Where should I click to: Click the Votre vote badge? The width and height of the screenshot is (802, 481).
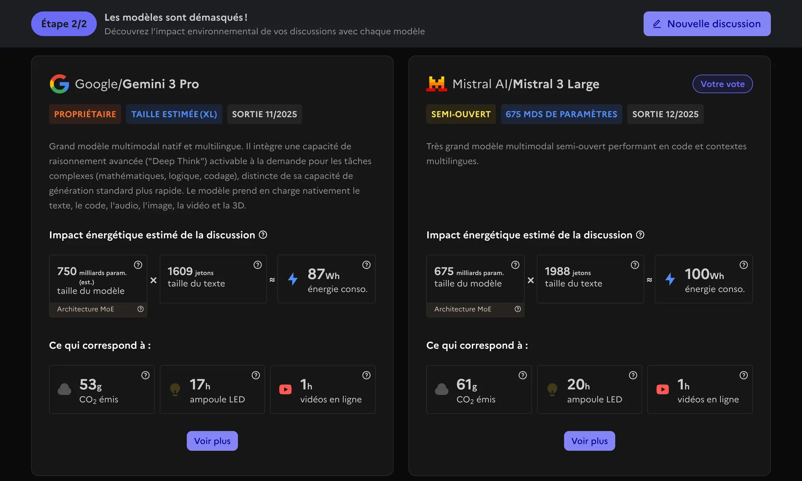(723, 84)
